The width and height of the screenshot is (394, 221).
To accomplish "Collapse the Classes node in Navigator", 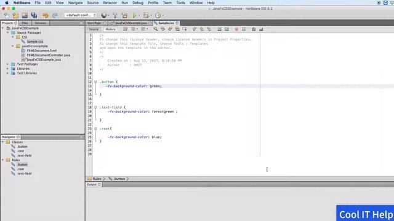I will [3, 142].
